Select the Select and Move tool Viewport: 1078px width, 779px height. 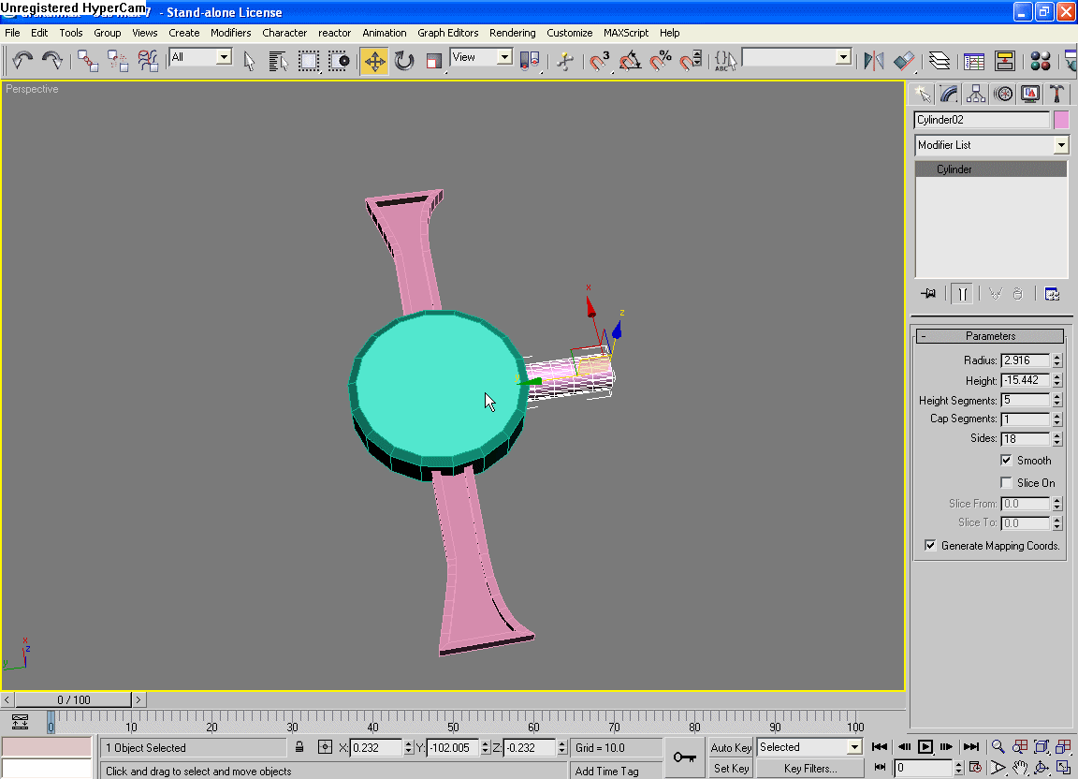[x=374, y=61]
